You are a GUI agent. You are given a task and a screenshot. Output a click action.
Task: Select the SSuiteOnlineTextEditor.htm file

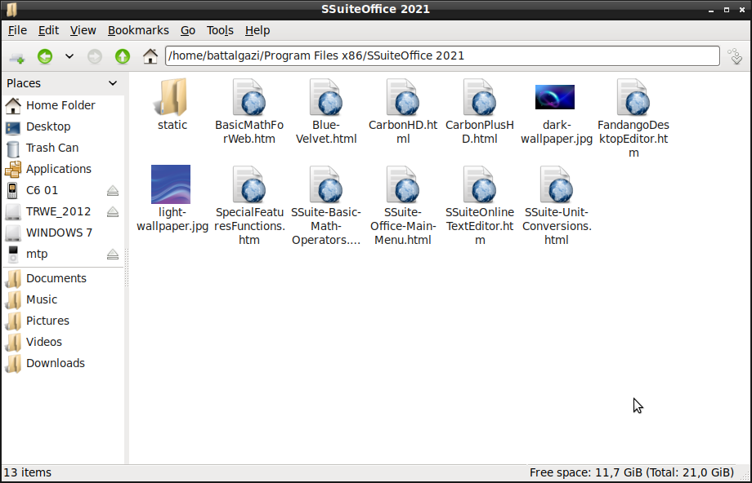pos(480,206)
